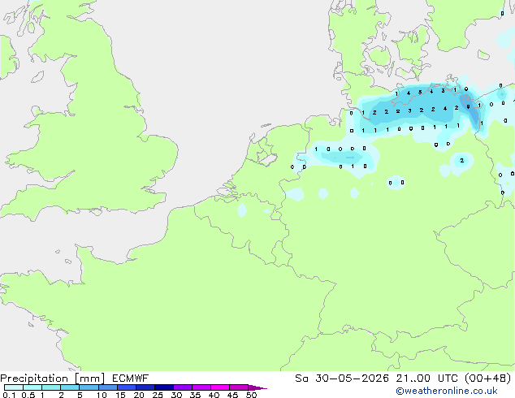Open the weatheronline.co.uk copyright link

[447, 392]
